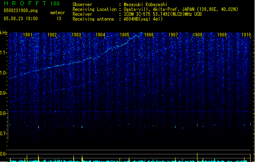Click the 1.1 kHz axis label

[x=3, y=53]
